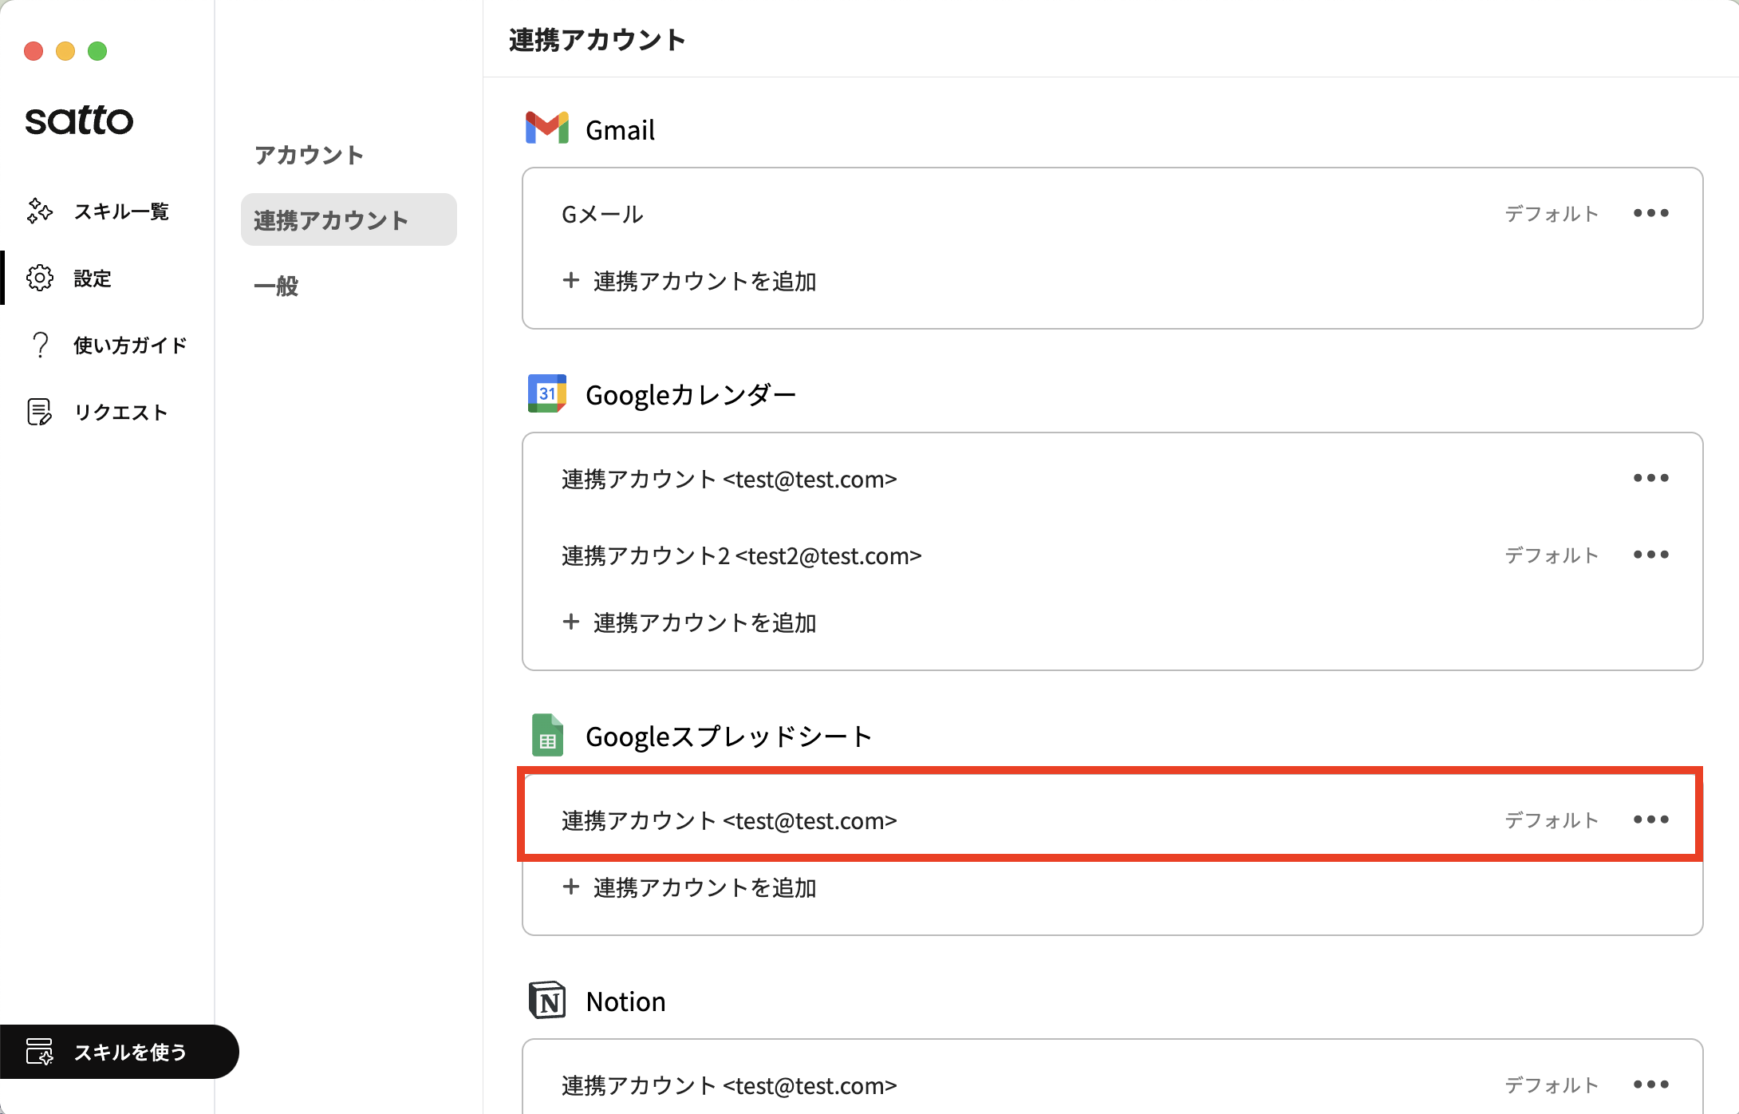The height and width of the screenshot is (1114, 1739).
Task: Click デフォルト label on Gメール row
Action: pos(1552,213)
